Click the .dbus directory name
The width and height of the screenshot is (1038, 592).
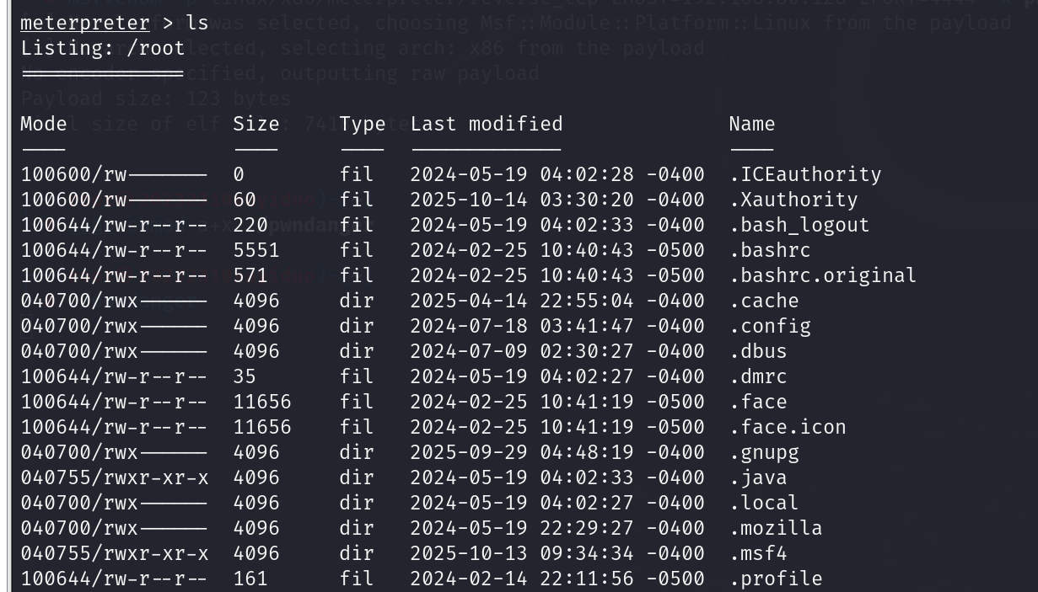757,351
